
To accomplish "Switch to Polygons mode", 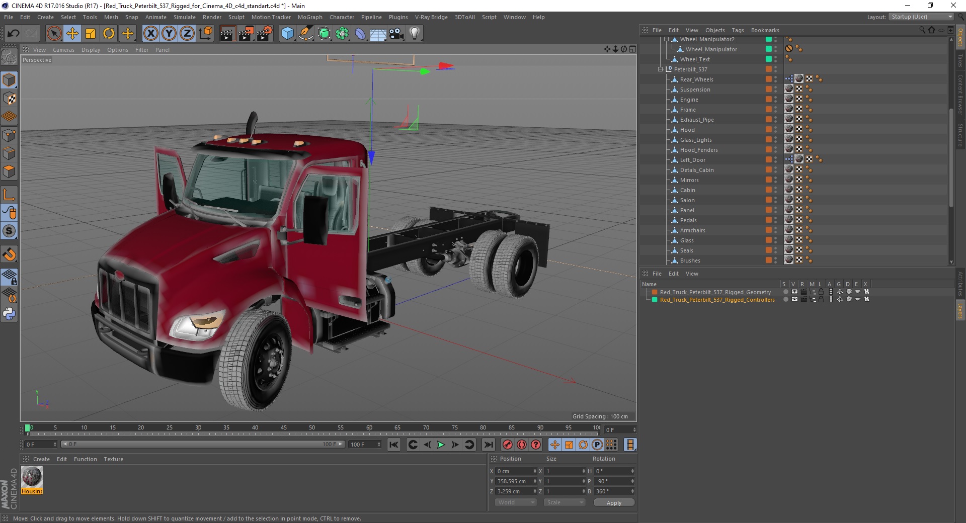I will (x=10, y=171).
